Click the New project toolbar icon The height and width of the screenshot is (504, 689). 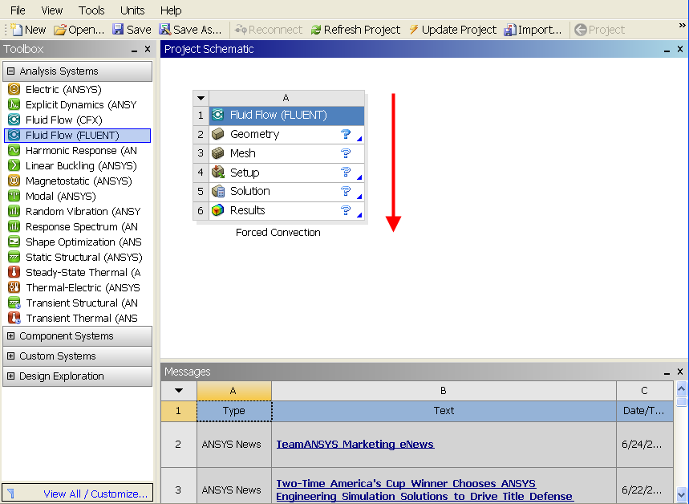click(x=16, y=30)
